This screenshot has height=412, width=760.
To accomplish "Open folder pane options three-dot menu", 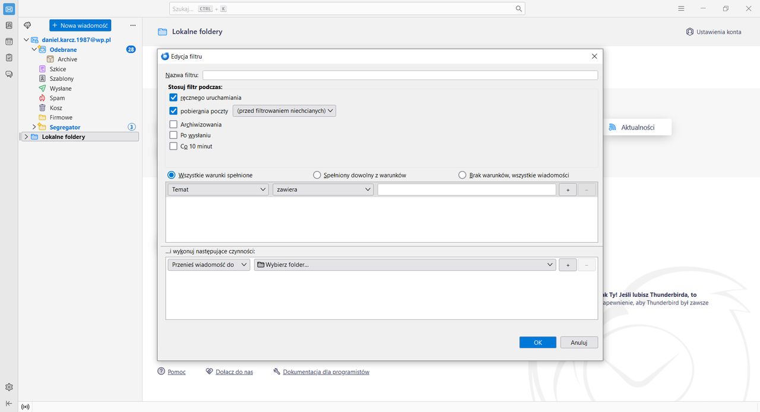I will pos(133,26).
